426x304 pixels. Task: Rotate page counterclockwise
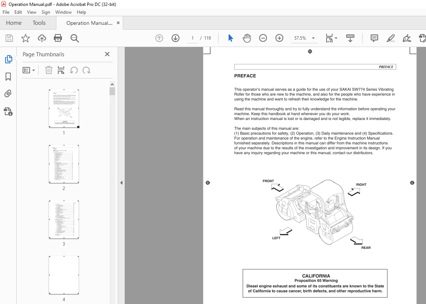pos(74,70)
